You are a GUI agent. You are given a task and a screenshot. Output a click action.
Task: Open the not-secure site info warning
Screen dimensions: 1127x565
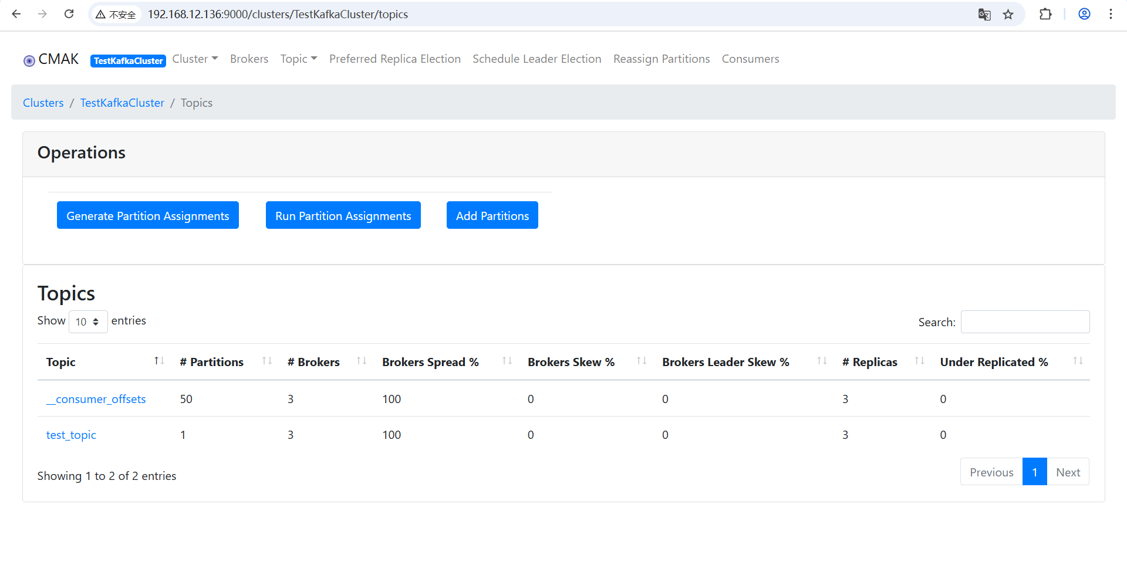[116, 14]
